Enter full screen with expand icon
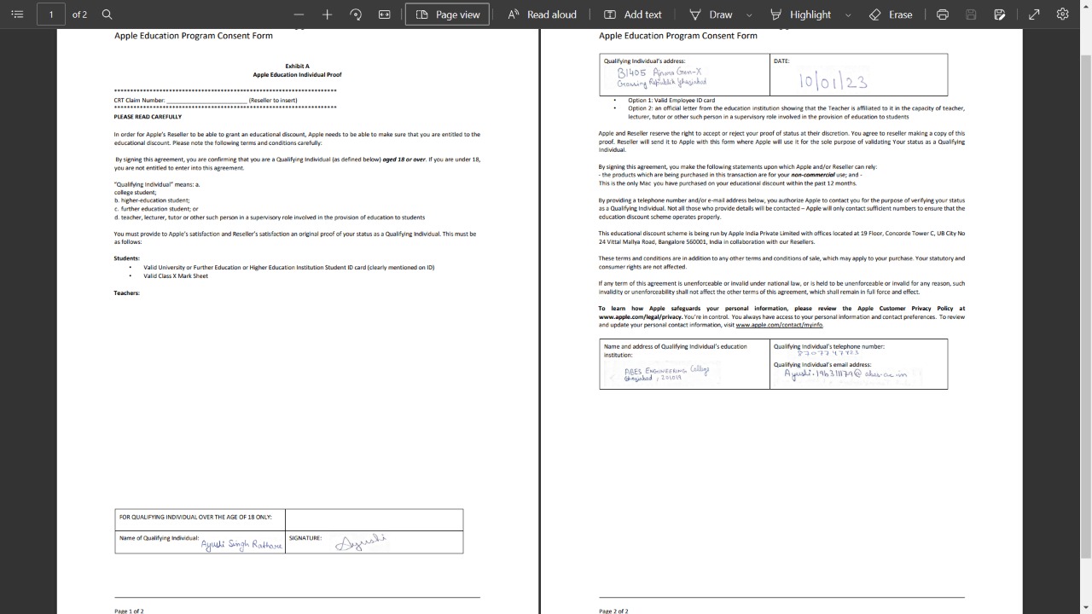 [x=1034, y=14]
